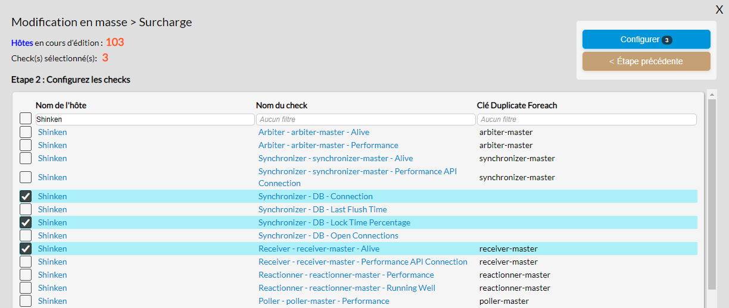Click the Clé Duplicate Foreach filter field
The width and height of the screenshot is (729, 308).
point(587,120)
